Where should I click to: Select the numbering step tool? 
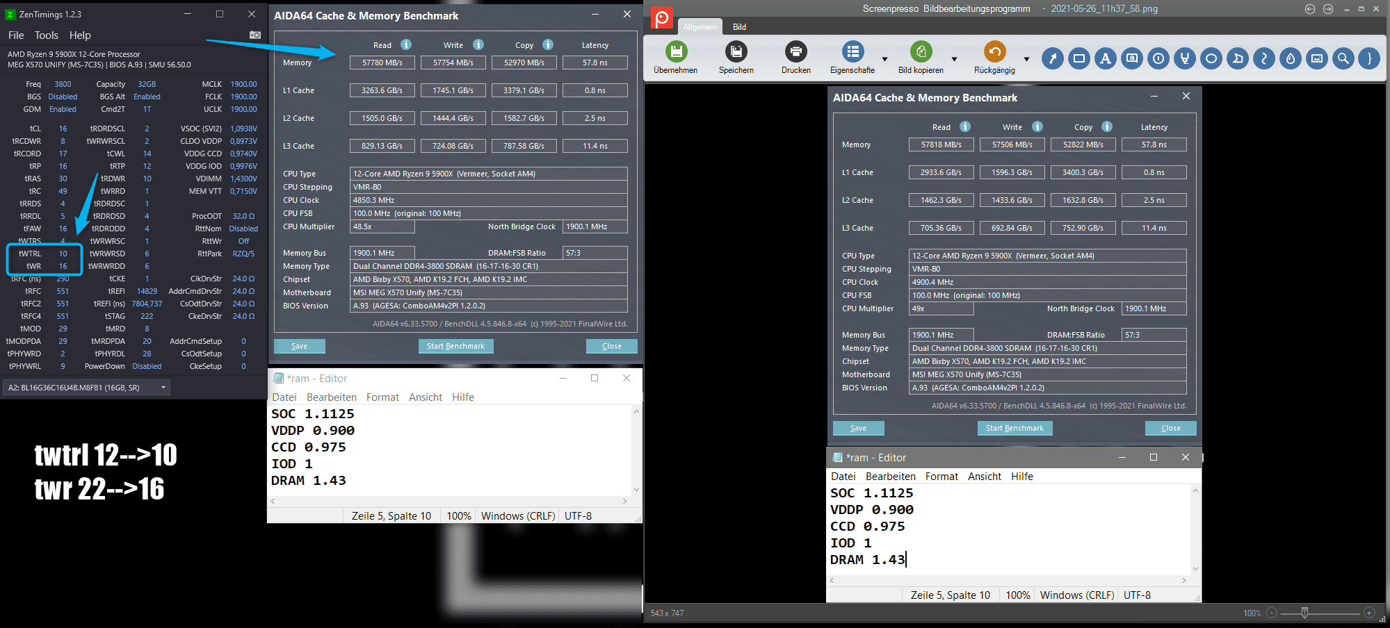(1158, 58)
